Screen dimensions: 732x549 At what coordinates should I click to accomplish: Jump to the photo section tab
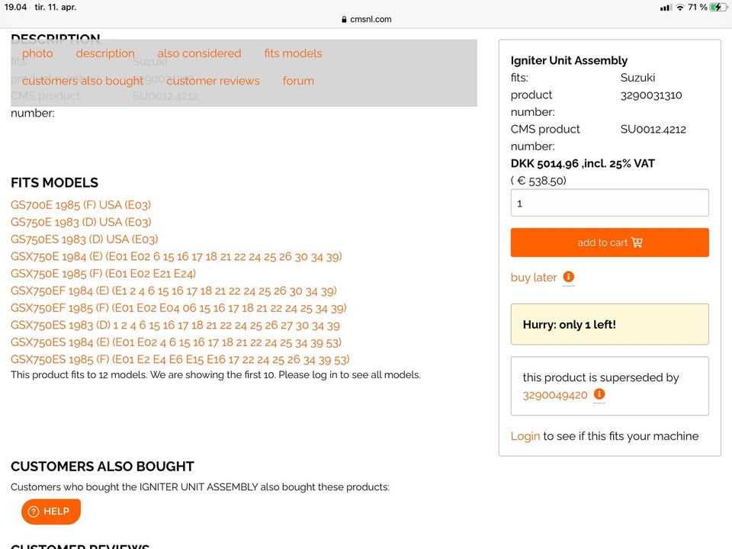(x=37, y=53)
